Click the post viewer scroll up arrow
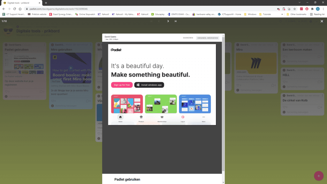 click(223, 36)
